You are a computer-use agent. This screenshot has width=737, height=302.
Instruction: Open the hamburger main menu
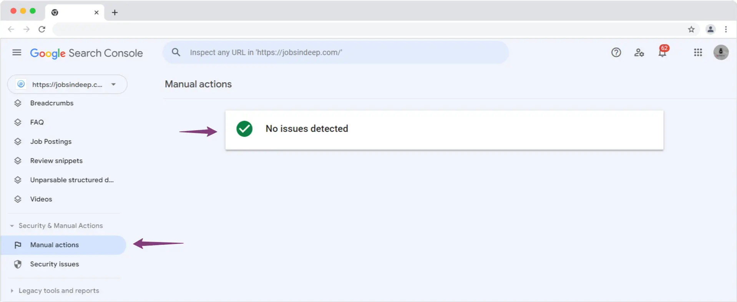tap(17, 53)
